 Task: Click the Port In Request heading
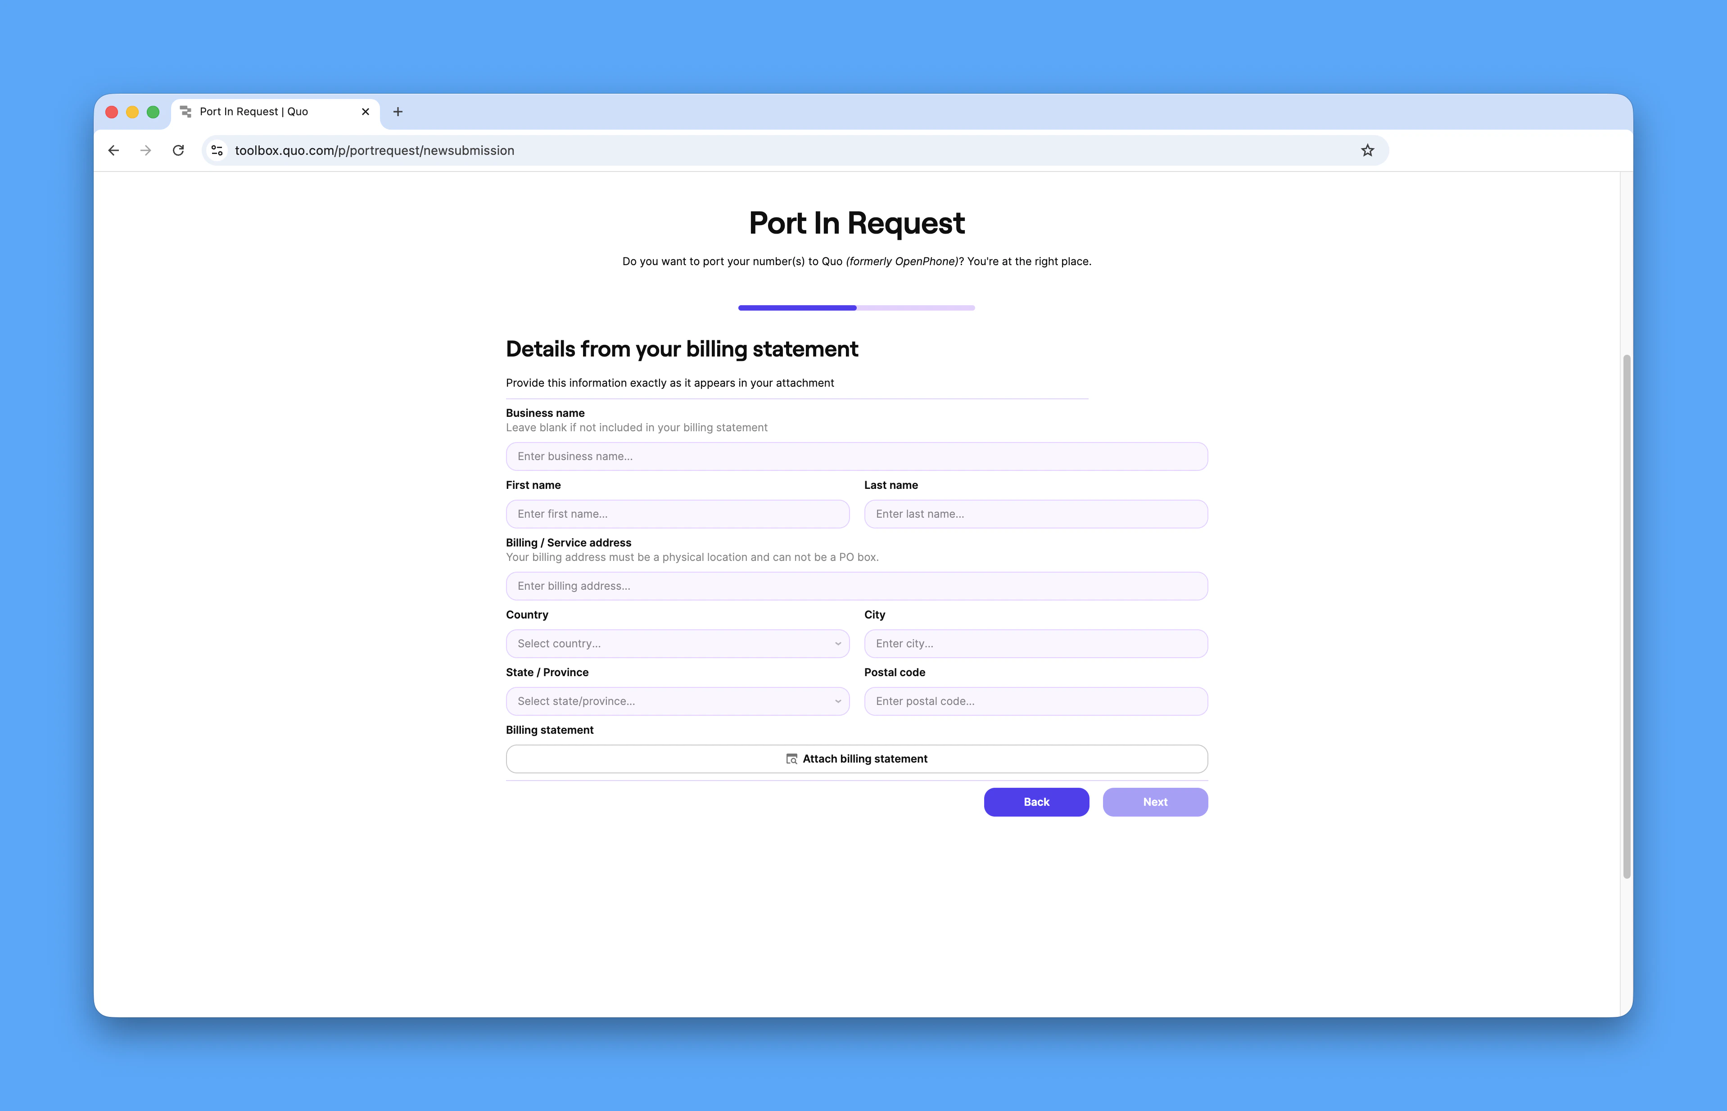[x=856, y=223]
